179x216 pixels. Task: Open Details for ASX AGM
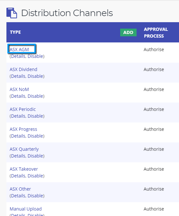19,56
